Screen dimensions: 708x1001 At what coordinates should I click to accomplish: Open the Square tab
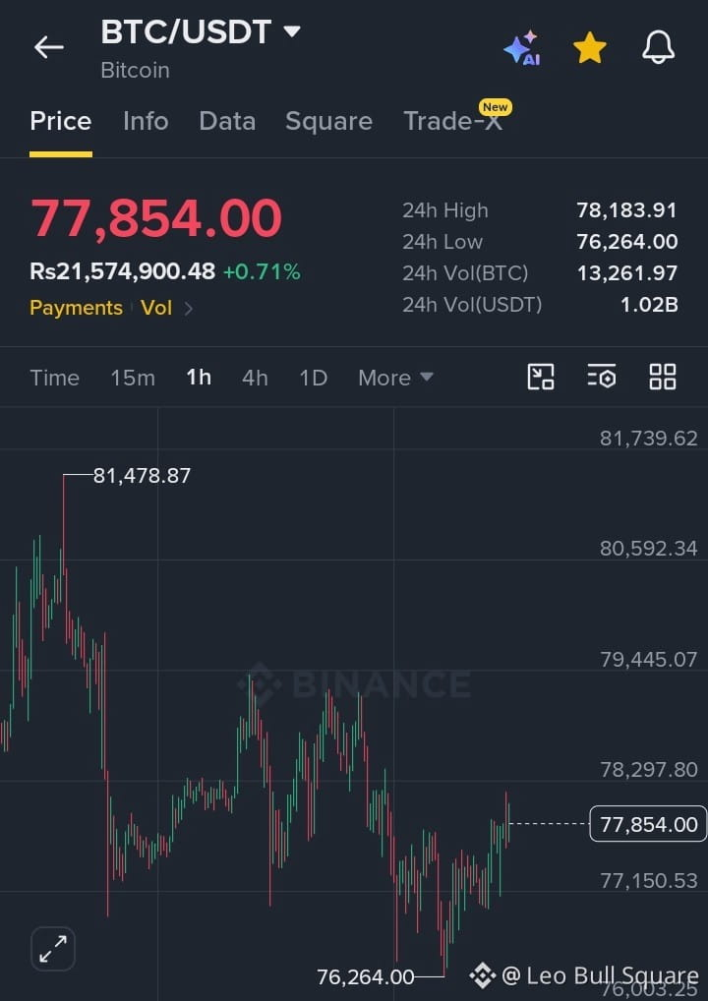point(328,121)
